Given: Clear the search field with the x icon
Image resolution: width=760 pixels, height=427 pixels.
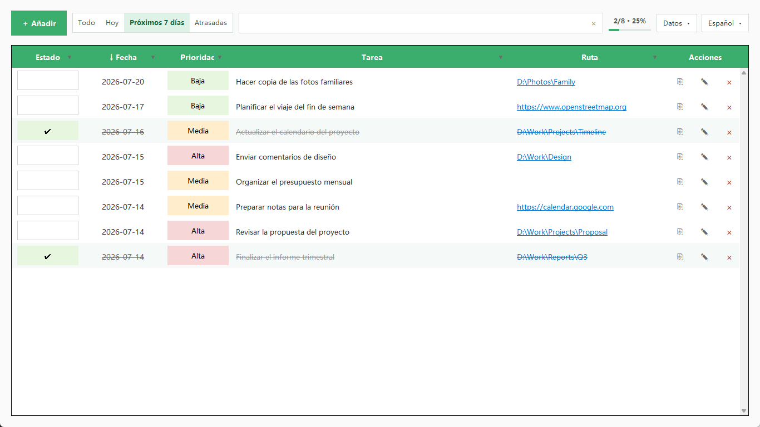Looking at the screenshot, I should (594, 23).
